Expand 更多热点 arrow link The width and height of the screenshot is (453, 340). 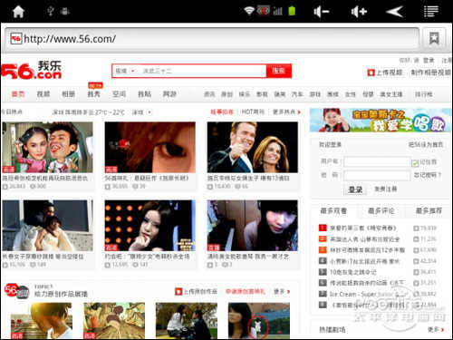286,112
